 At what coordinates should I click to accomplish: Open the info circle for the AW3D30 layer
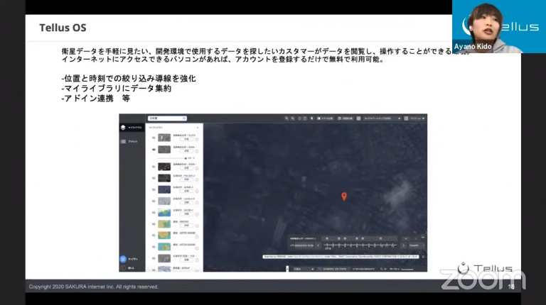pos(197,226)
